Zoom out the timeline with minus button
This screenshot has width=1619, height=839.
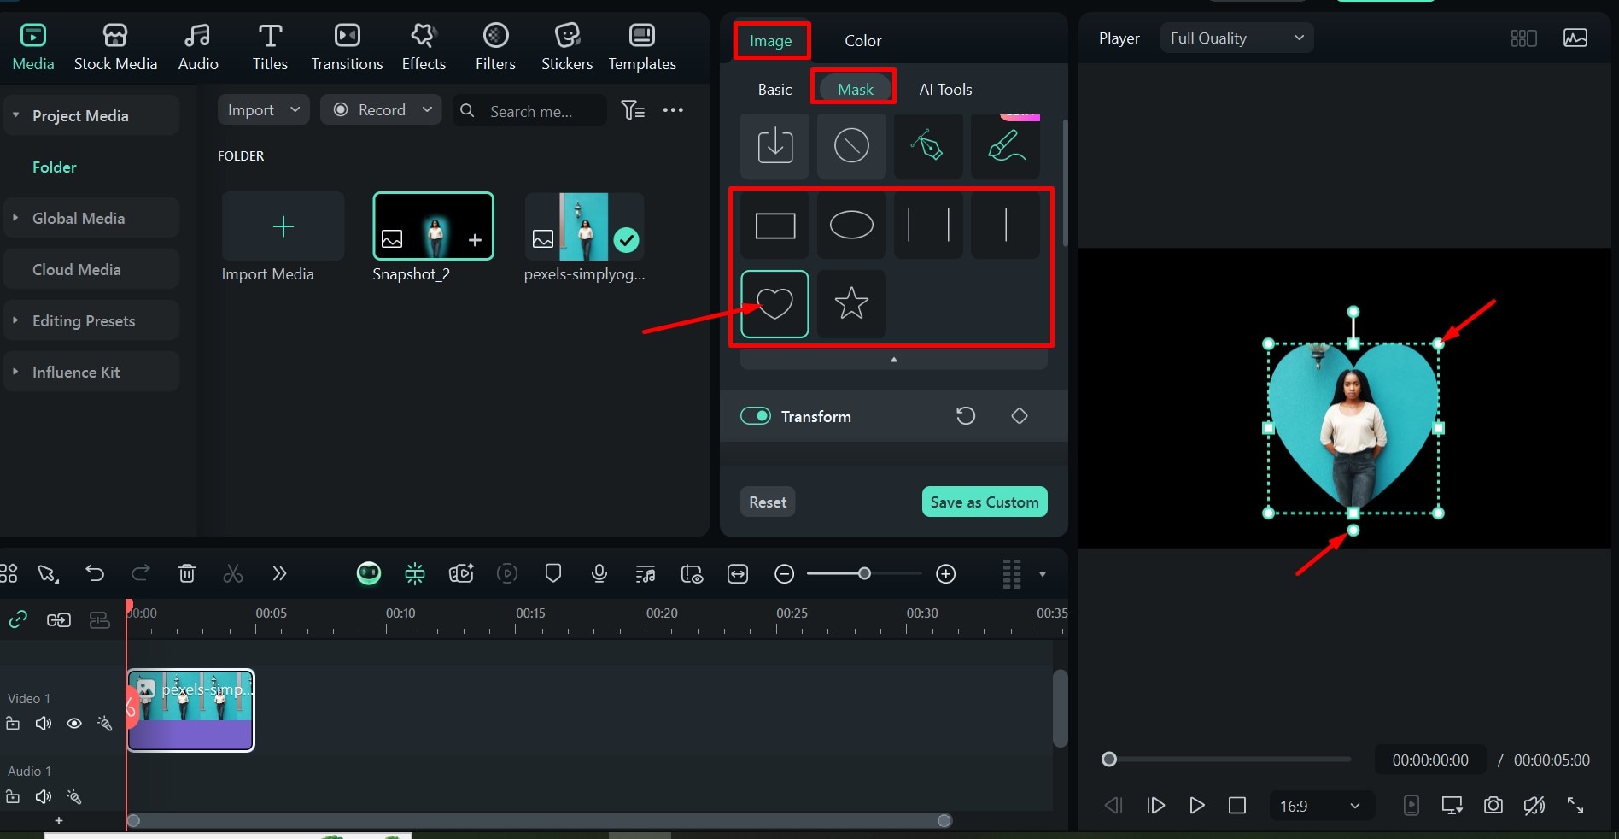785,574
